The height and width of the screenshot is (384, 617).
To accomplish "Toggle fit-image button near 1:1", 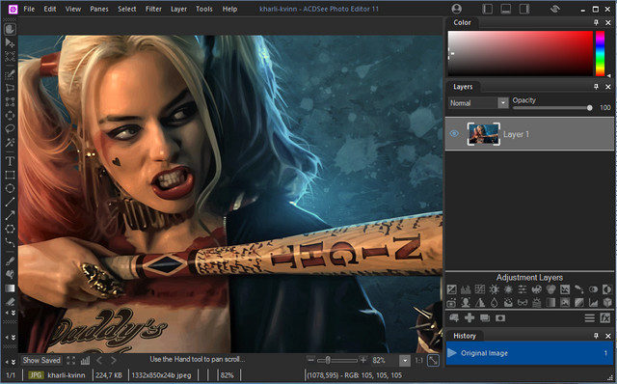I will 433,360.
